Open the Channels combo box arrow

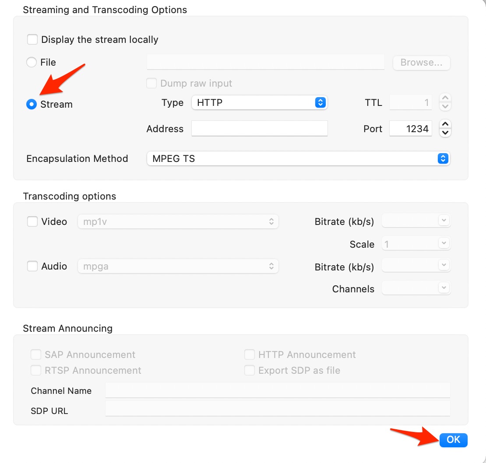click(444, 288)
